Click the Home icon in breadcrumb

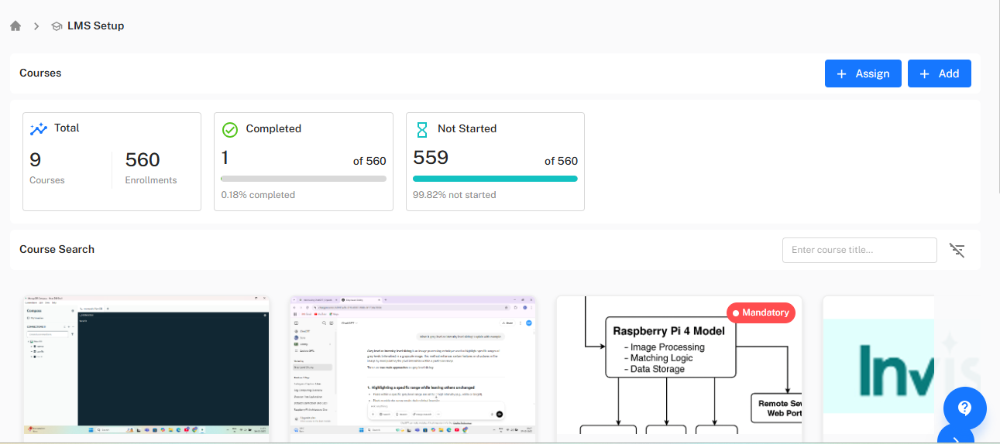[x=15, y=26]
